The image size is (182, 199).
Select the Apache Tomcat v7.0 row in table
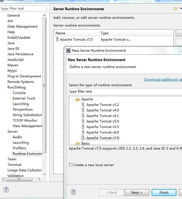(x=113, y=39)
